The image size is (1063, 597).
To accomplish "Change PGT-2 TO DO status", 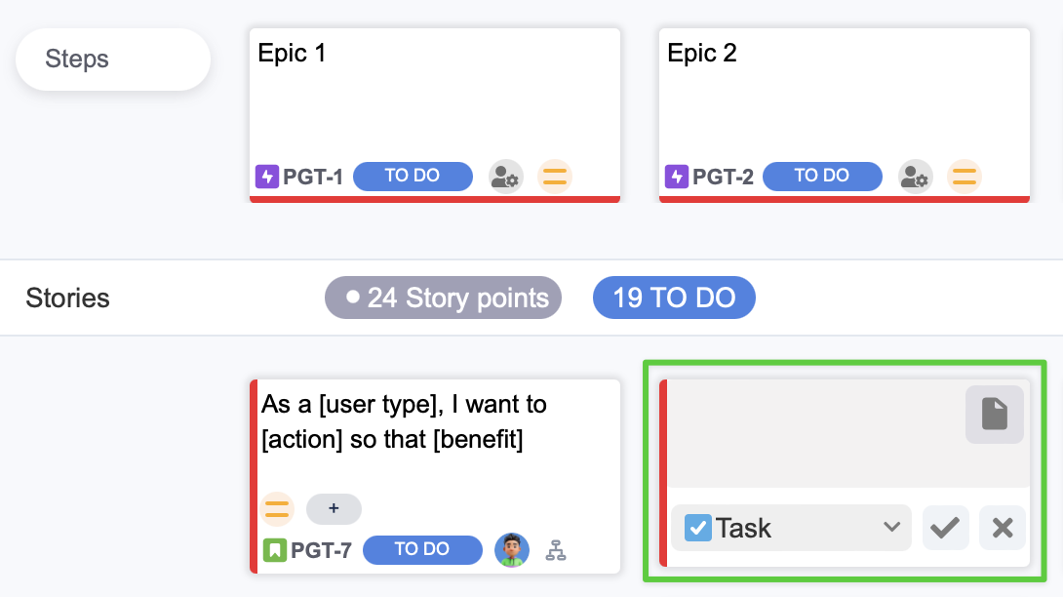I will pyautogui.click(x=822, y=177).
